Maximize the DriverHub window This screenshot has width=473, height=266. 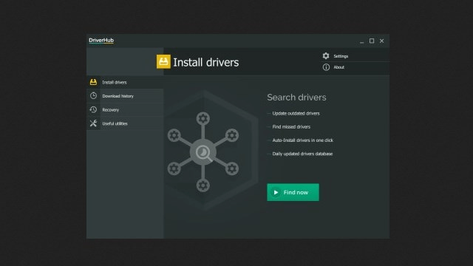click(372, 41)
